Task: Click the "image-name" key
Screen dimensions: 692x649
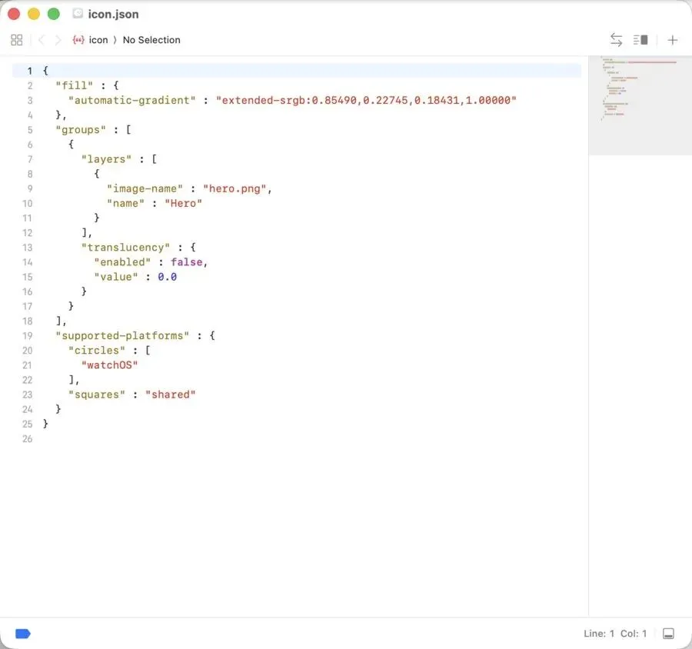Action: point(145,188)
